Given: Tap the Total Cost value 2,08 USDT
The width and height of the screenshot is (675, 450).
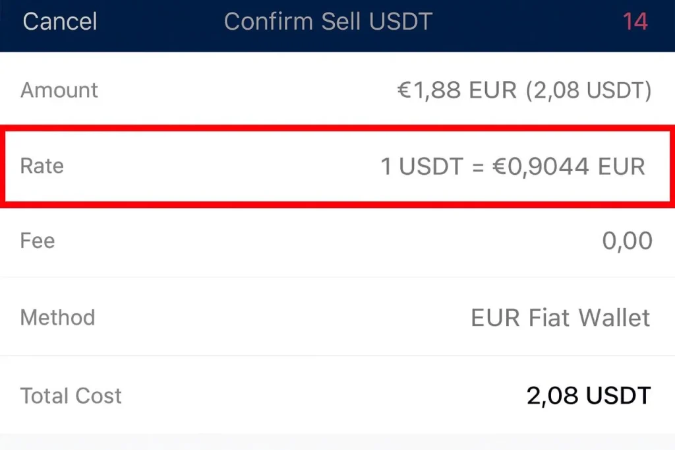Looking at the screenshot, I should pyautogui.click(x=589, y=395).
